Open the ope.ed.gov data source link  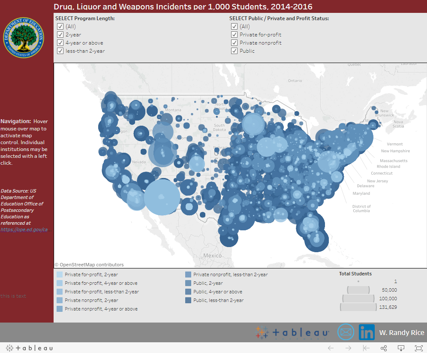tap(26, 229)
